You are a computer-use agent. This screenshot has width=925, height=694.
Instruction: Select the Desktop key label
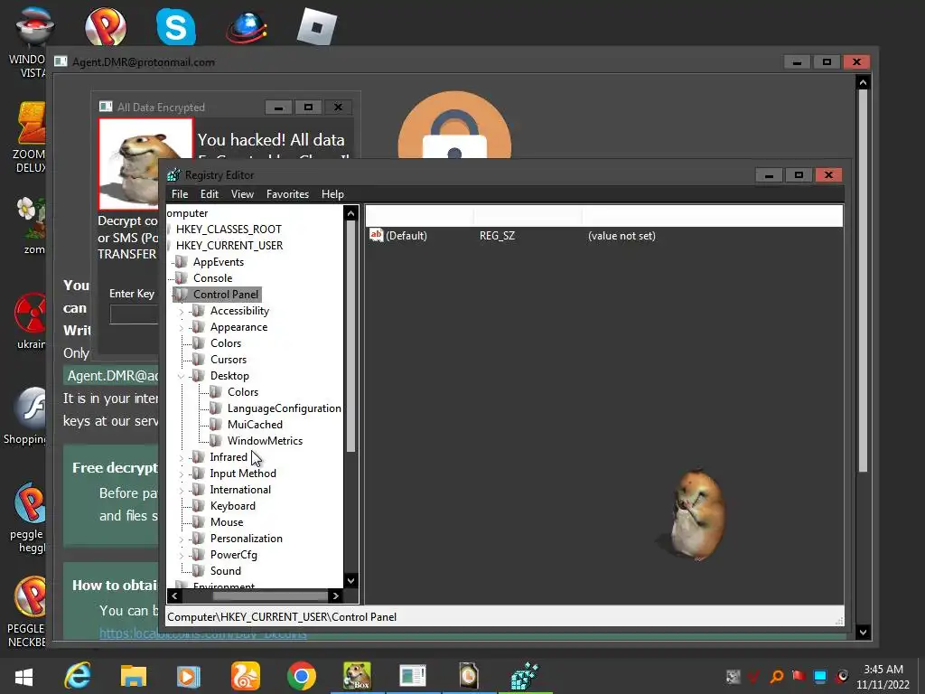[x=229, y=376]
